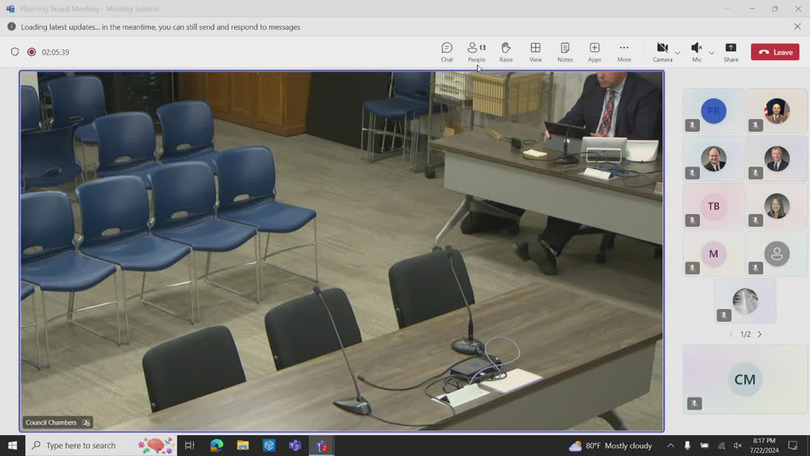Go to next participants page
The image size is (810, 456).
tap(760, 334)
